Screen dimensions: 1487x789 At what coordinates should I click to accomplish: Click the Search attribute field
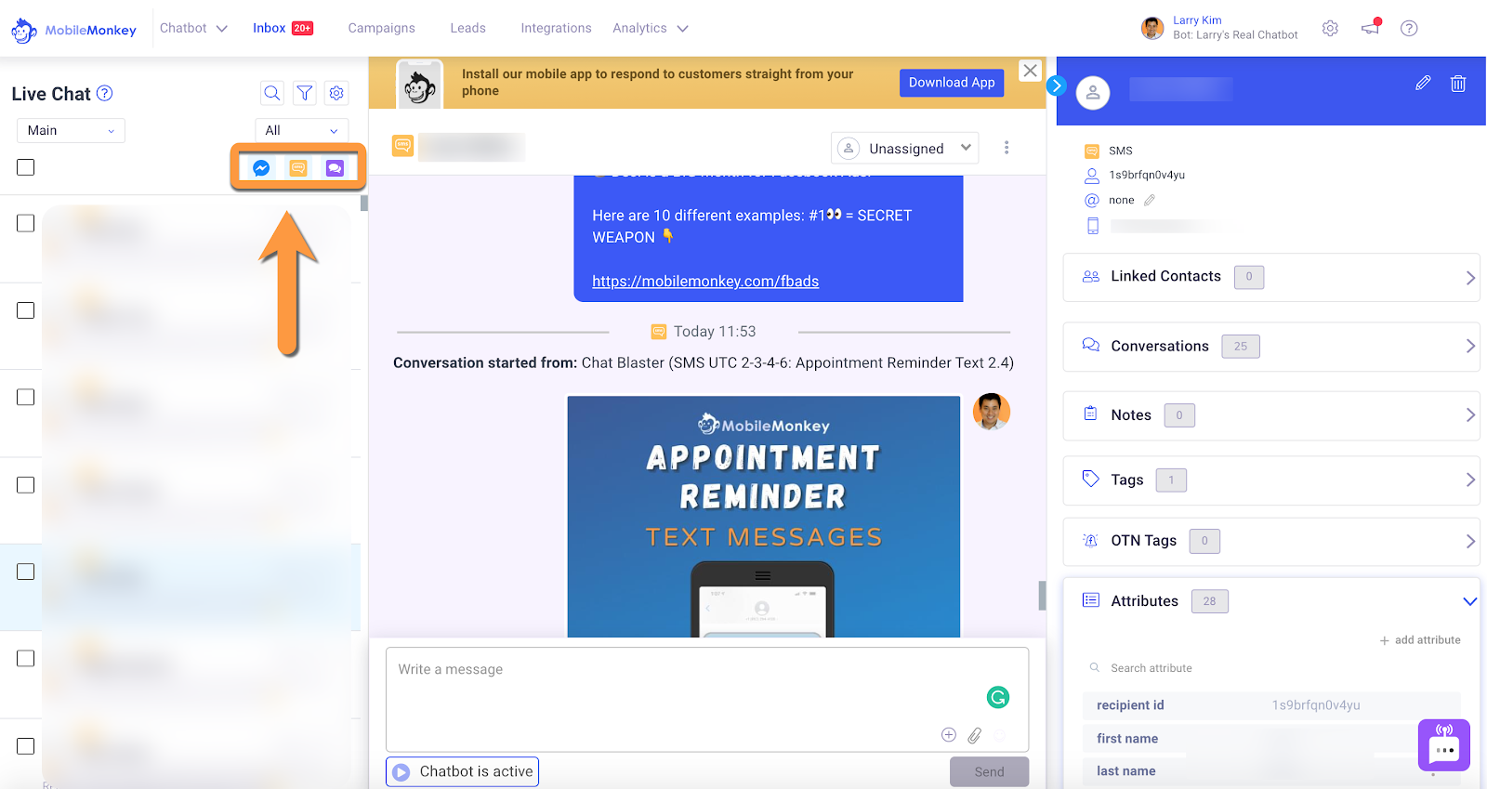(x=1271, y=668)
